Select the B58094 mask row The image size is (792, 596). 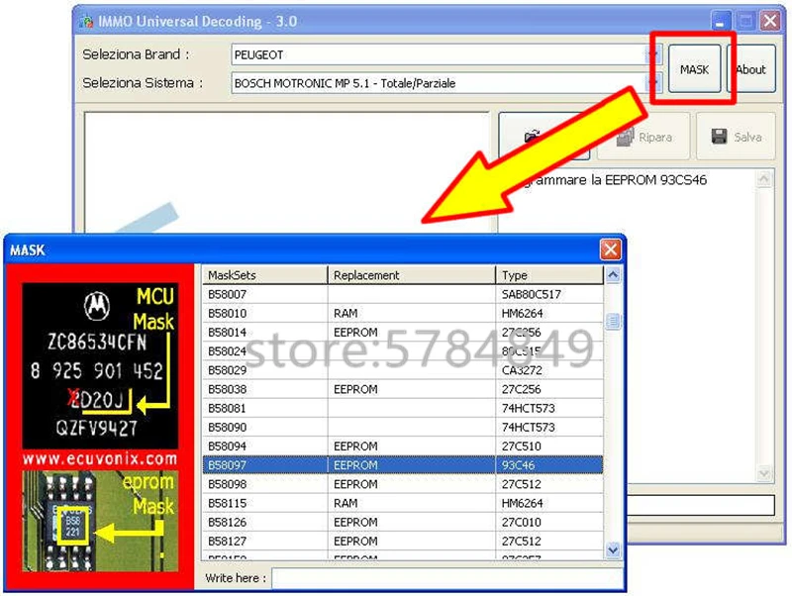403,446
